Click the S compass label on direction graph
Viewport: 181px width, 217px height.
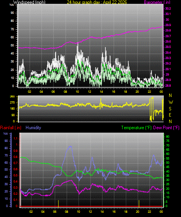170,109
